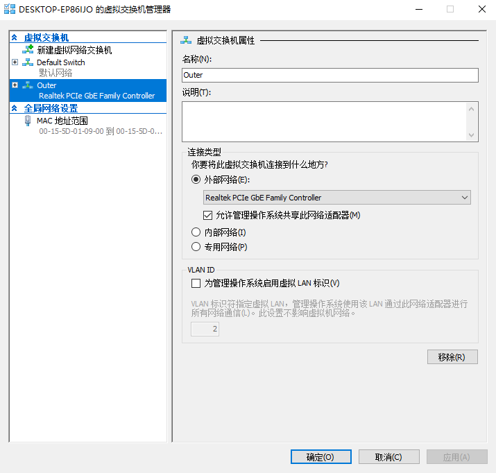Collapse the 虚拟交换机 section
496x473 pixels.
15,37
